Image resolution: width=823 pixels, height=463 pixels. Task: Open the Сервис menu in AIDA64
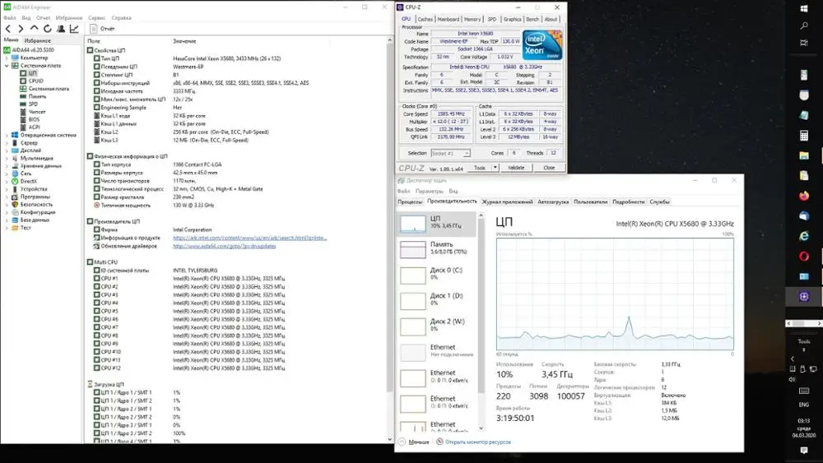[x=96, y=18]
